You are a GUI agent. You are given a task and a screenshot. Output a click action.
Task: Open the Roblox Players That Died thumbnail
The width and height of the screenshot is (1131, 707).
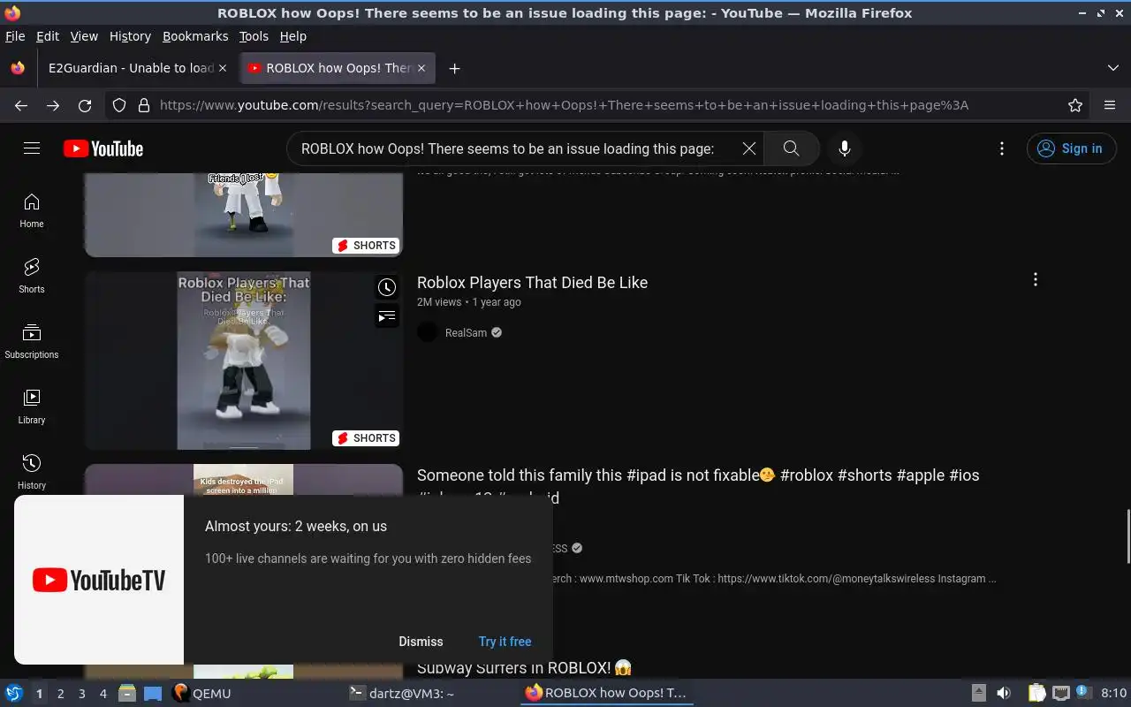244,361
